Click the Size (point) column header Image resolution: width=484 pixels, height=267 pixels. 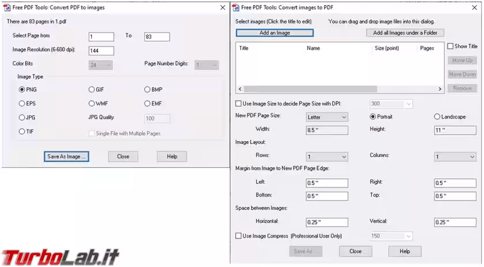pos(386,48)
